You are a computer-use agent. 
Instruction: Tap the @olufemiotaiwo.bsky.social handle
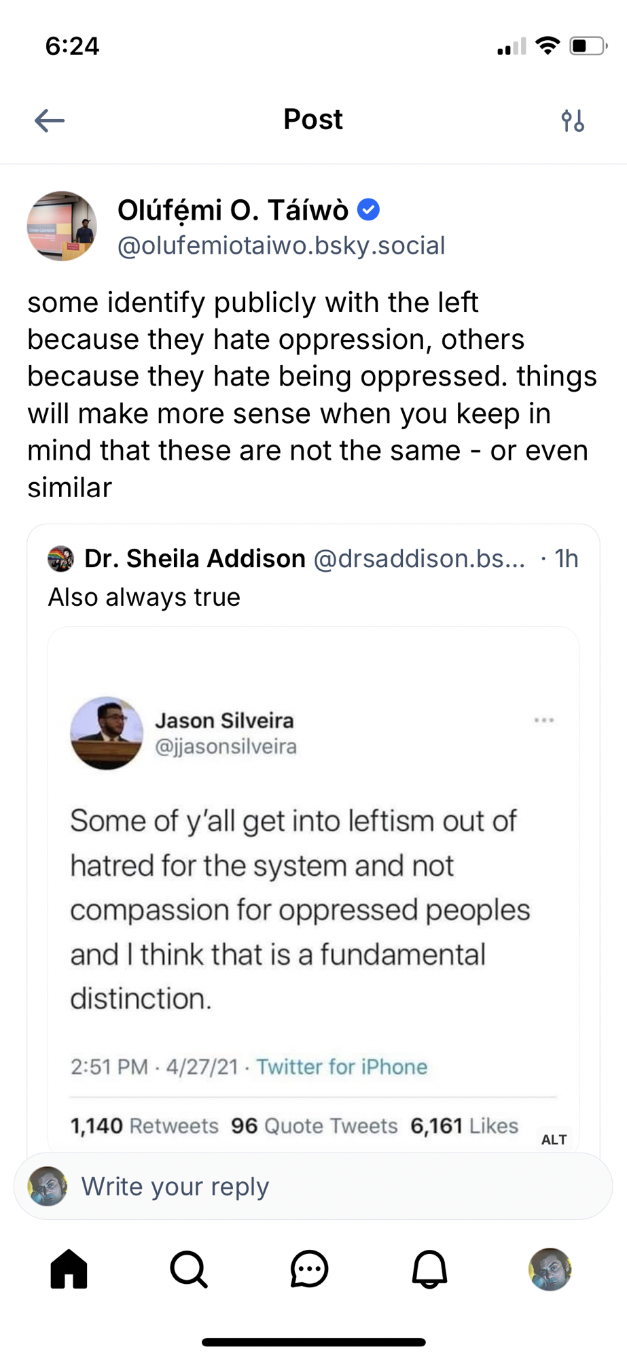[x=281, y=245]
